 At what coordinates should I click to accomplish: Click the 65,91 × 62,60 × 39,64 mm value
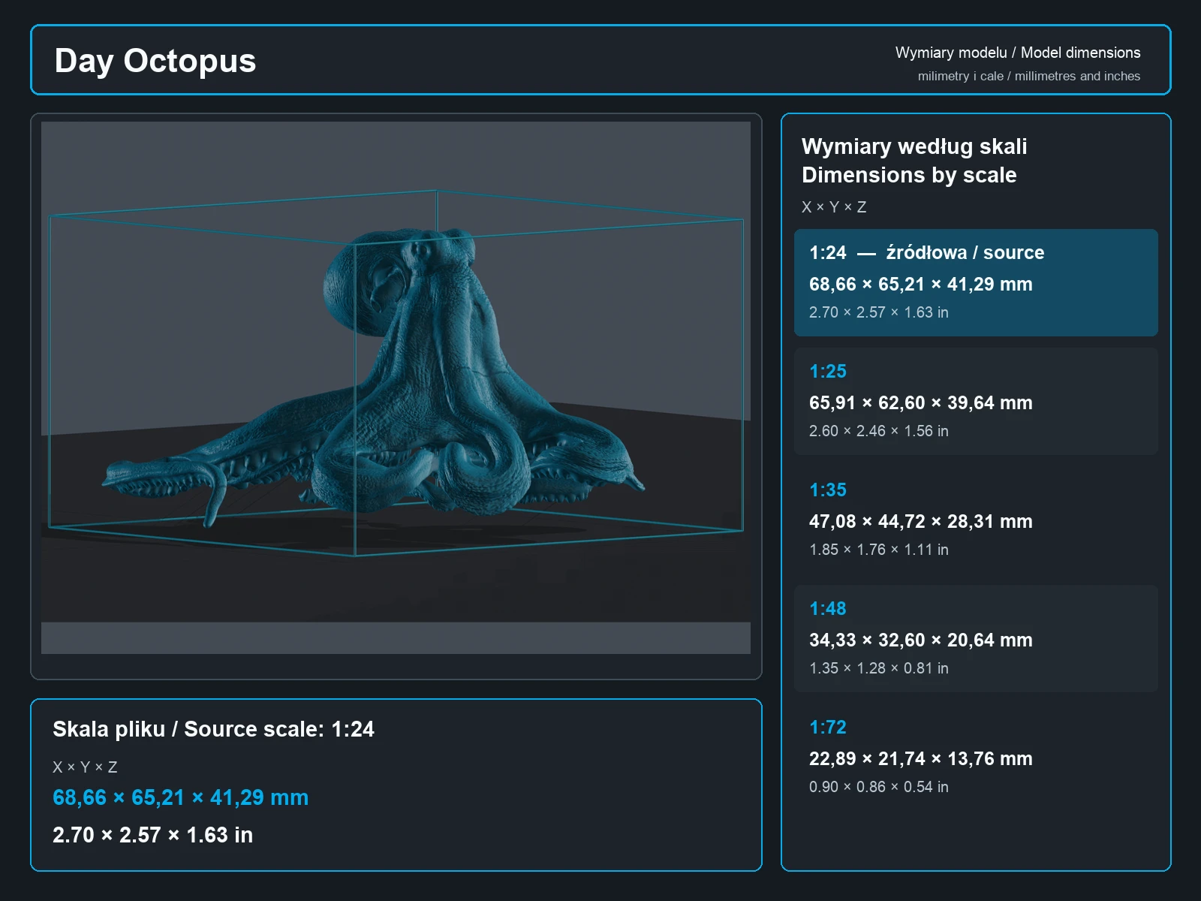tap(920, 403)
